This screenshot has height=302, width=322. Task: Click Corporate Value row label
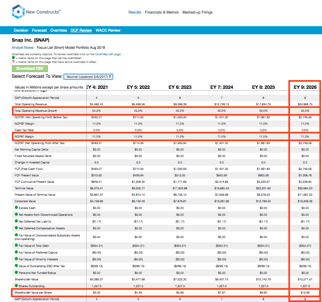point(25,201)
